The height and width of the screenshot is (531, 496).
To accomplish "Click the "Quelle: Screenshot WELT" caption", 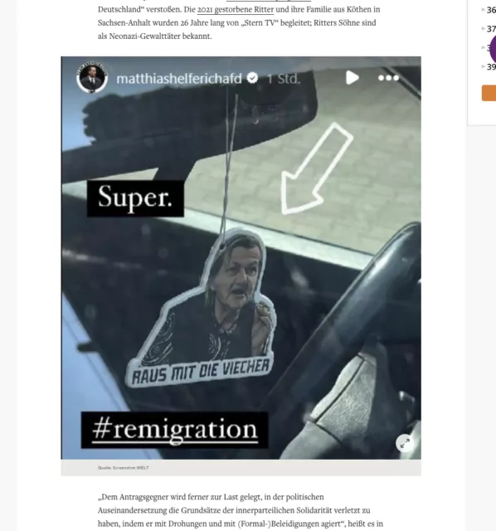I will [124, 468].
